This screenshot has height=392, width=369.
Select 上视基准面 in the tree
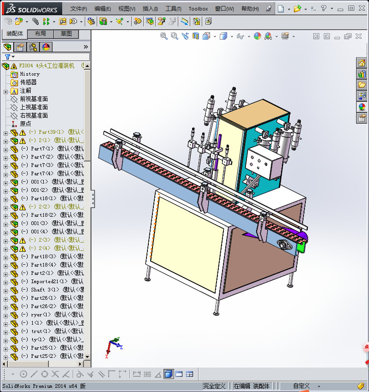coord(34,107)
